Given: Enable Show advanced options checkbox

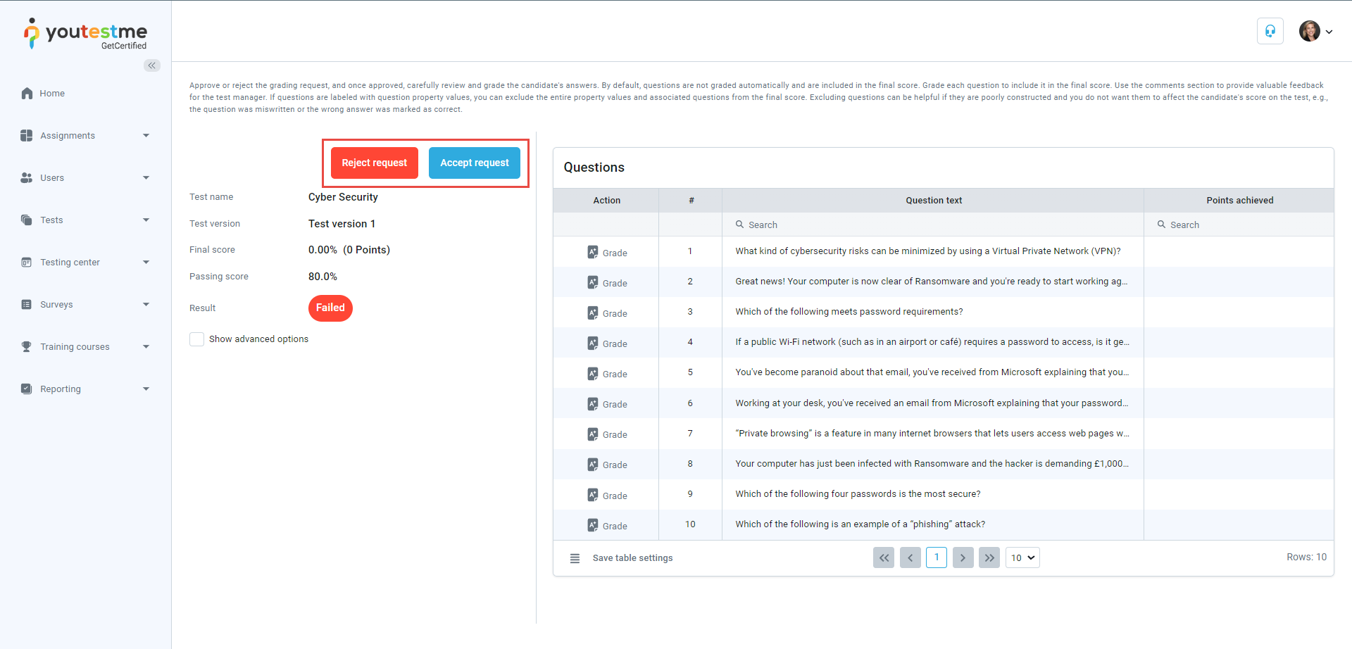Looking at the screenshot, I should point(197,339).
